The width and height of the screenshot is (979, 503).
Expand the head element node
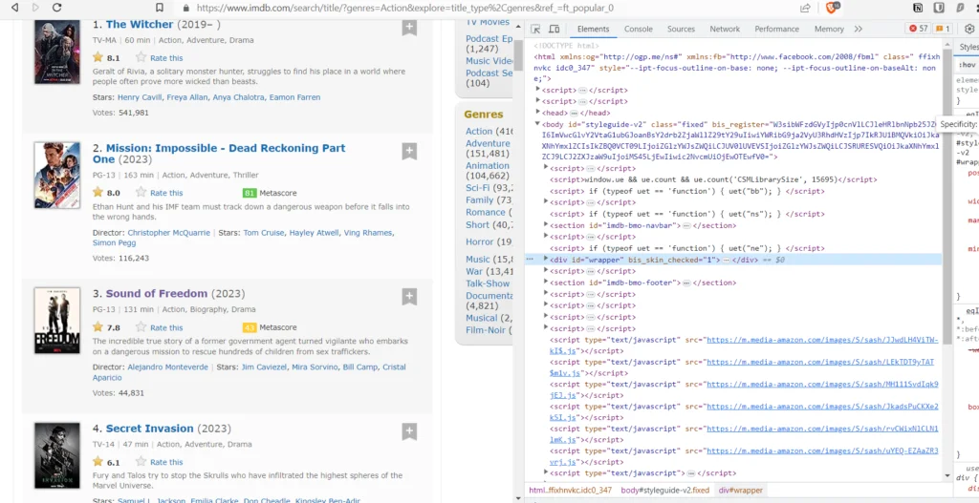click(538, 113)
